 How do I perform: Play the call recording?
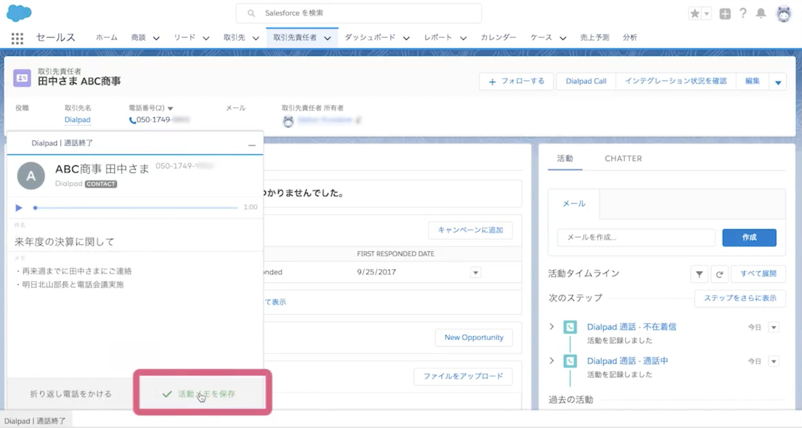tap(19, 207)
